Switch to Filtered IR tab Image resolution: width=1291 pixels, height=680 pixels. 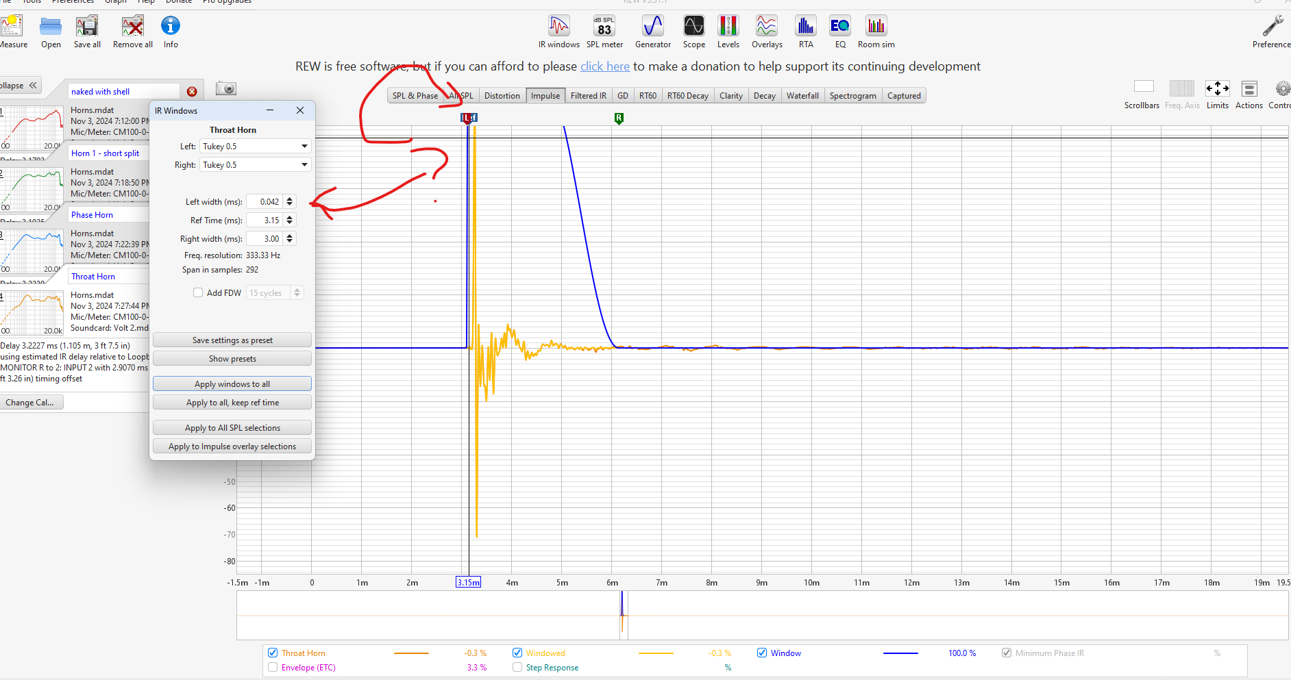[x=589, y=96]
